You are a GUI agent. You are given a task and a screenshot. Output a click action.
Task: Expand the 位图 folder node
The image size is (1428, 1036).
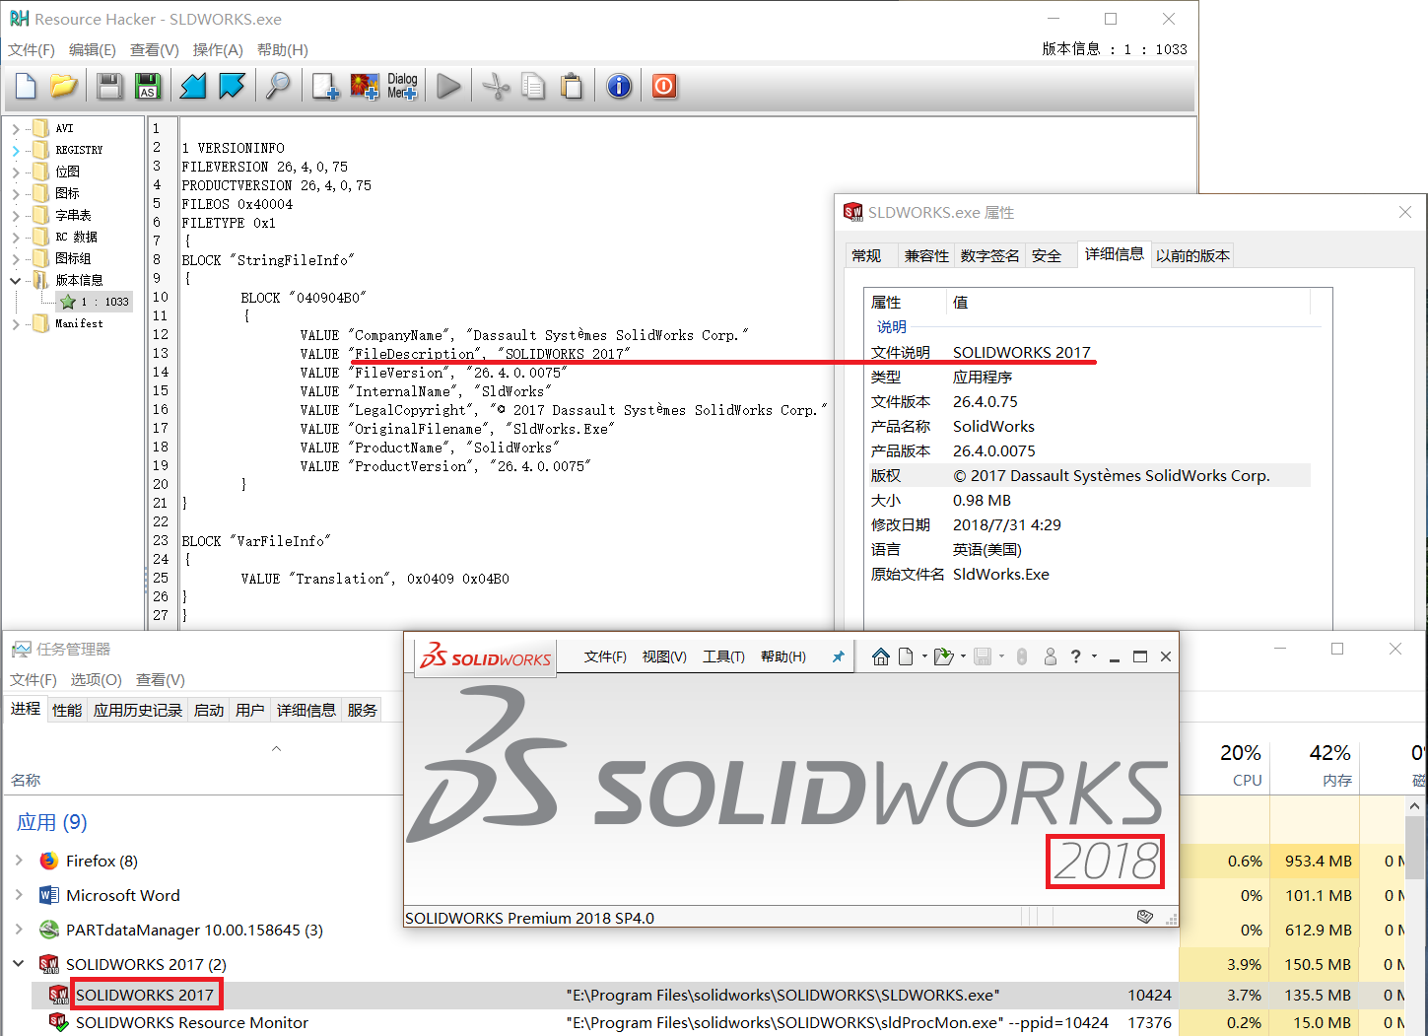[16, 172]
